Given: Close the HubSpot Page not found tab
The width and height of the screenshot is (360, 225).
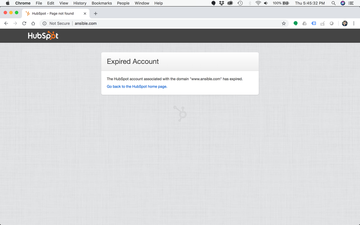Looking at the screenshot, I should click(x=85, y=14).
